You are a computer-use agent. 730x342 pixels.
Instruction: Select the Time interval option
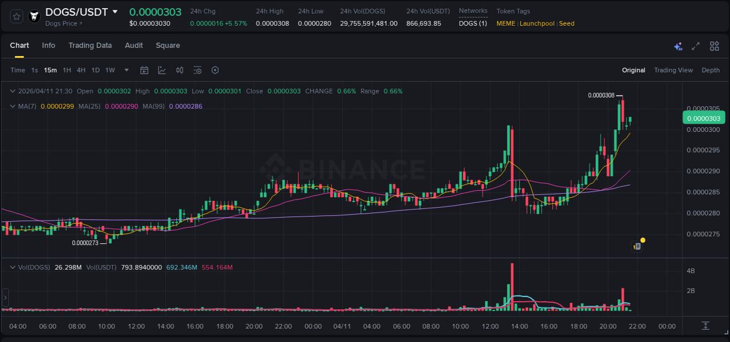tap(18, 70)
